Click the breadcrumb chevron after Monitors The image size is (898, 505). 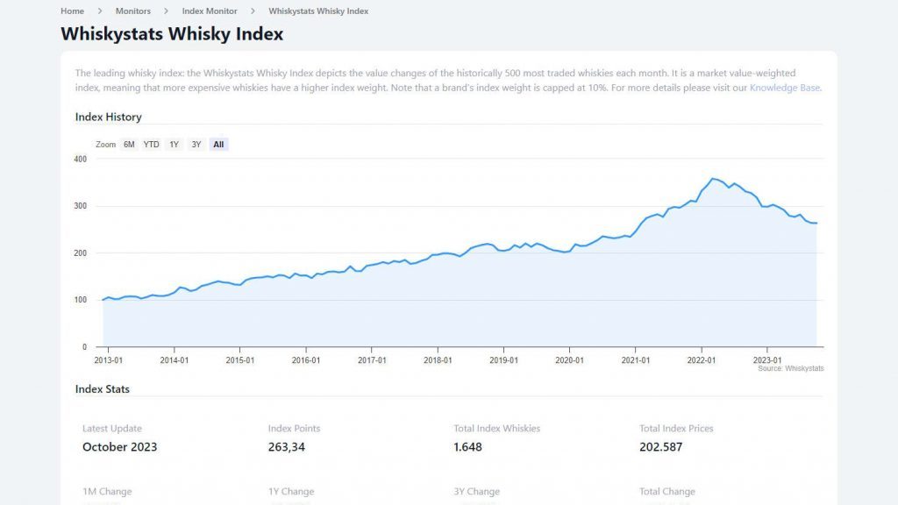[167, 11]
